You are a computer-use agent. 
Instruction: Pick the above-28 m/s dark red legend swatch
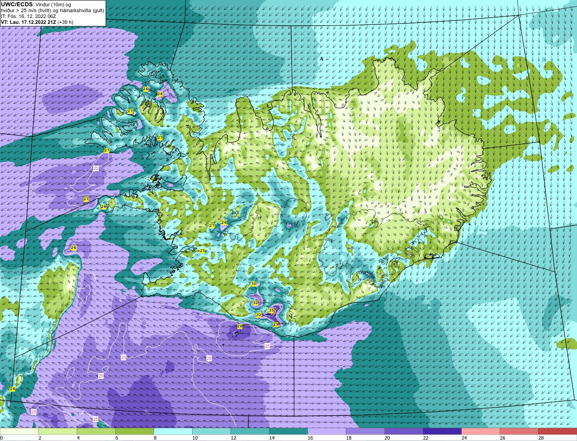pos(557,432)
